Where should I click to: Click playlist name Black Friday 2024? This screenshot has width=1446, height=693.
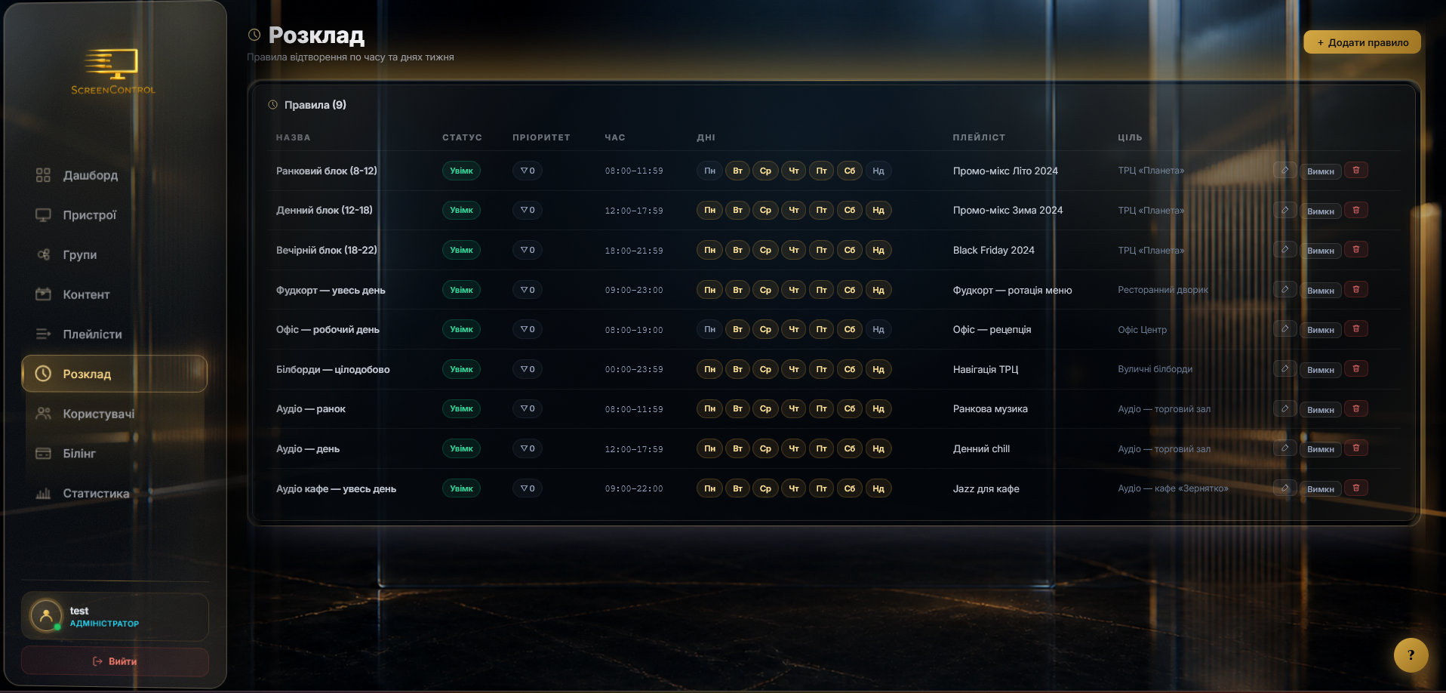click(x=994, y=250)
